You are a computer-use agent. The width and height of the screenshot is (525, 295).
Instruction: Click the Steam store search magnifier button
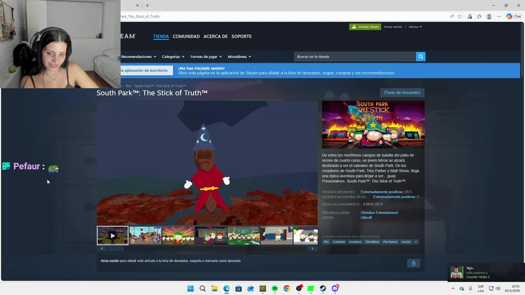pos(420,57)
